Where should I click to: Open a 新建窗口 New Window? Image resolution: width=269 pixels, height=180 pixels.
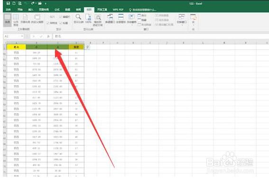tap(110, 19)
